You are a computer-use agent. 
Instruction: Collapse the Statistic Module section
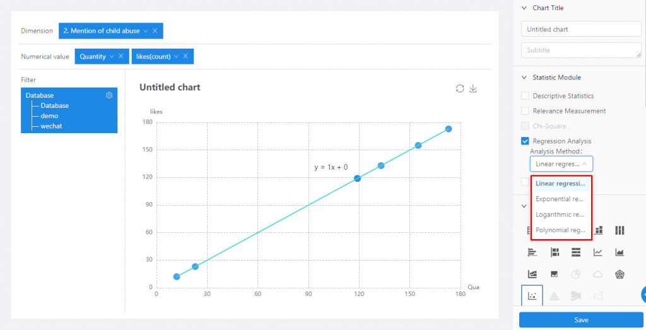tap(524, 78)
